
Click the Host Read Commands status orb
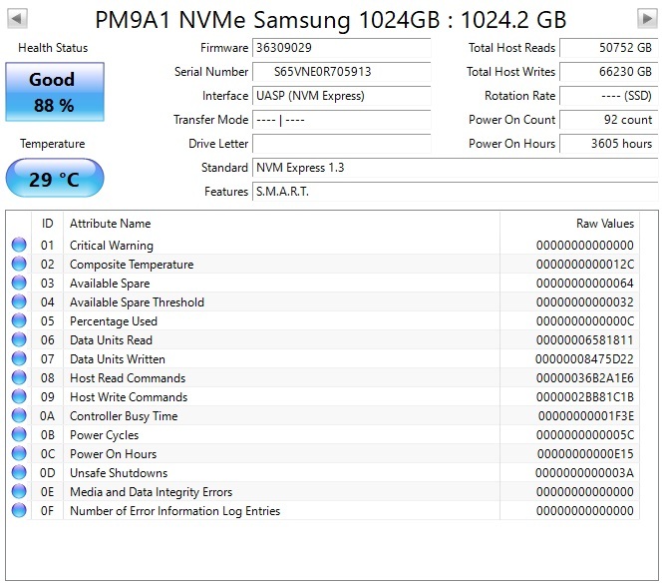[x=19, y=377]
